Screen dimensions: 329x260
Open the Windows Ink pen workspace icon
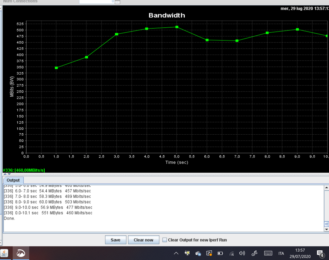pyautogui.click(x=254, y=253)
